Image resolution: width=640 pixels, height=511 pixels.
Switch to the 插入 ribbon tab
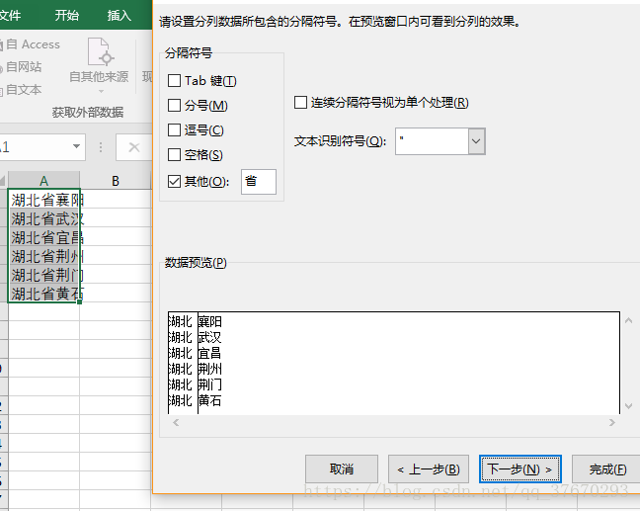(119, 15)
